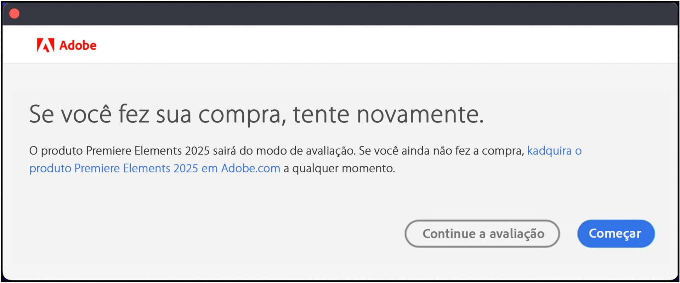Click the word 'avaliação' in the outlined button

(517, 233)
